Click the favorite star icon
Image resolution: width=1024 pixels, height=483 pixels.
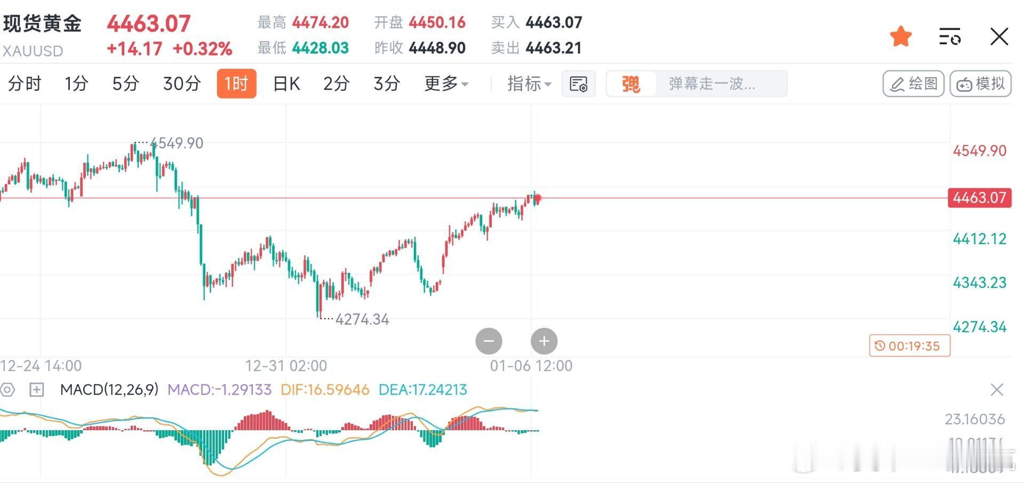click(x=900, y=35)
